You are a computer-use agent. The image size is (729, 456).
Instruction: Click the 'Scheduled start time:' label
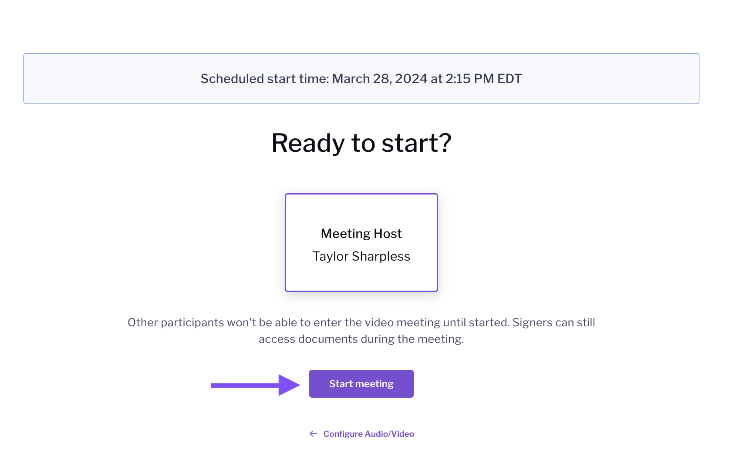[x=265, y=79]
